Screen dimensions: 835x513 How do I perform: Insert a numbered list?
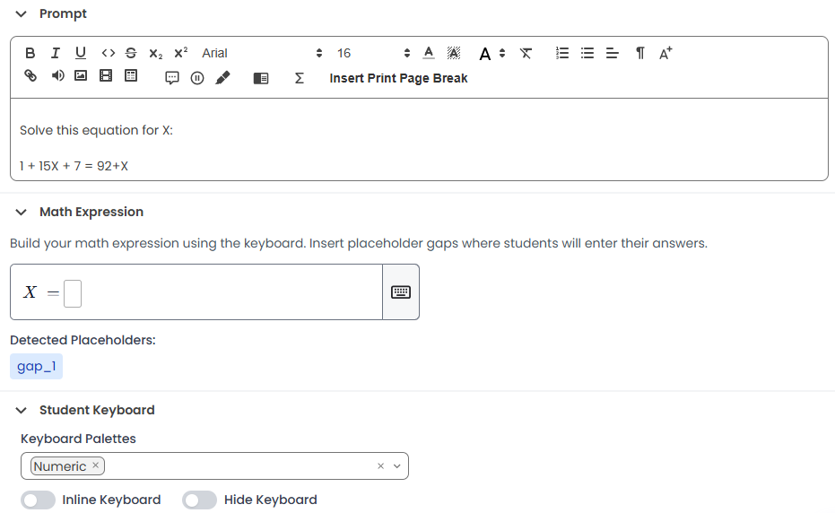click(x=562, y=53)
